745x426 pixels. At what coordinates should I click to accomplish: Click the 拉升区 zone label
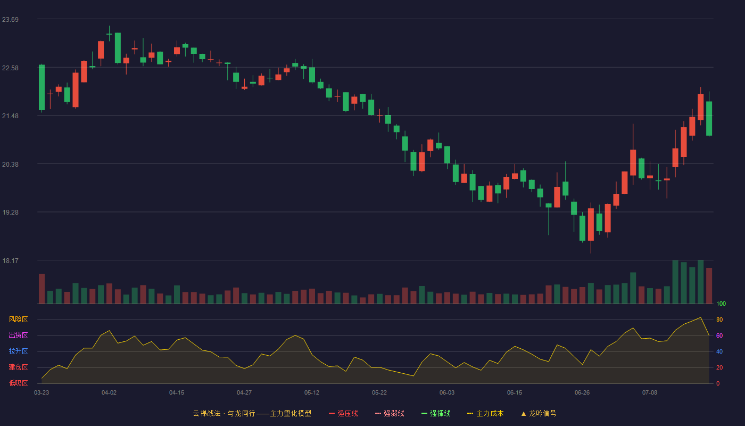18,351
